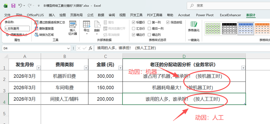
Task: Switch to the 页面布局 tab
Action: [x=76, y=15]
